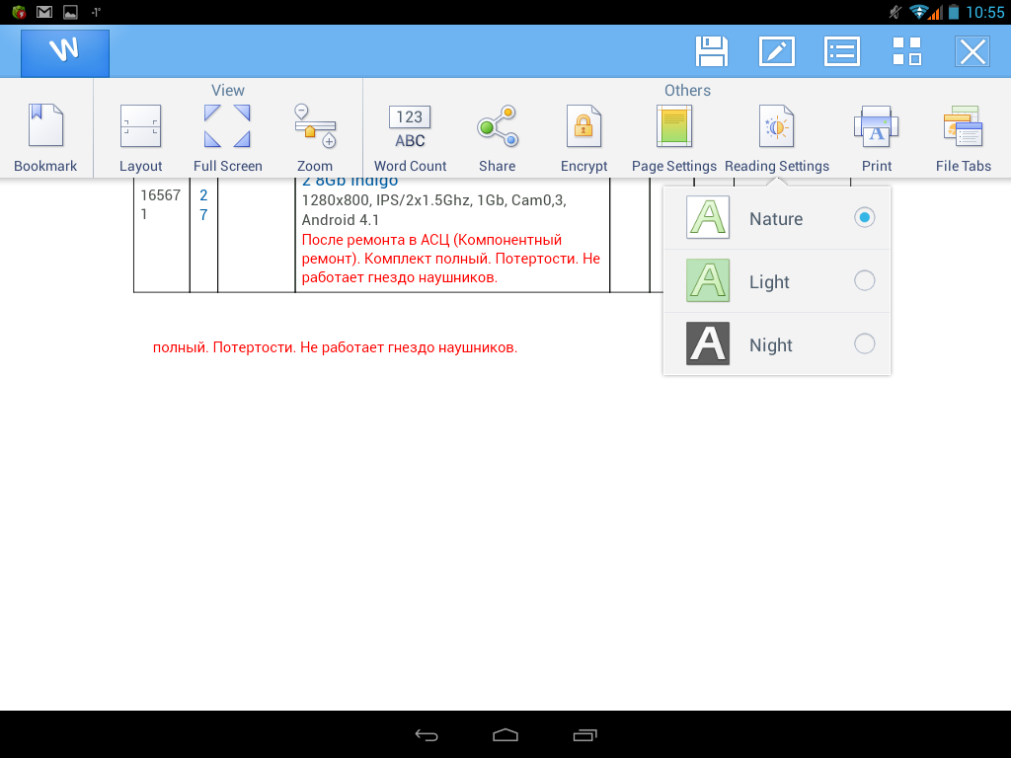Select the Night radio button
This screenshot has height=758, width=1011.
tap(864, 344)
